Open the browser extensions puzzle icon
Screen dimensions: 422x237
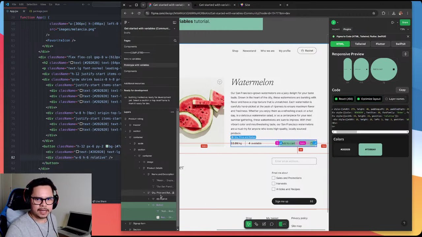[383, 13]
